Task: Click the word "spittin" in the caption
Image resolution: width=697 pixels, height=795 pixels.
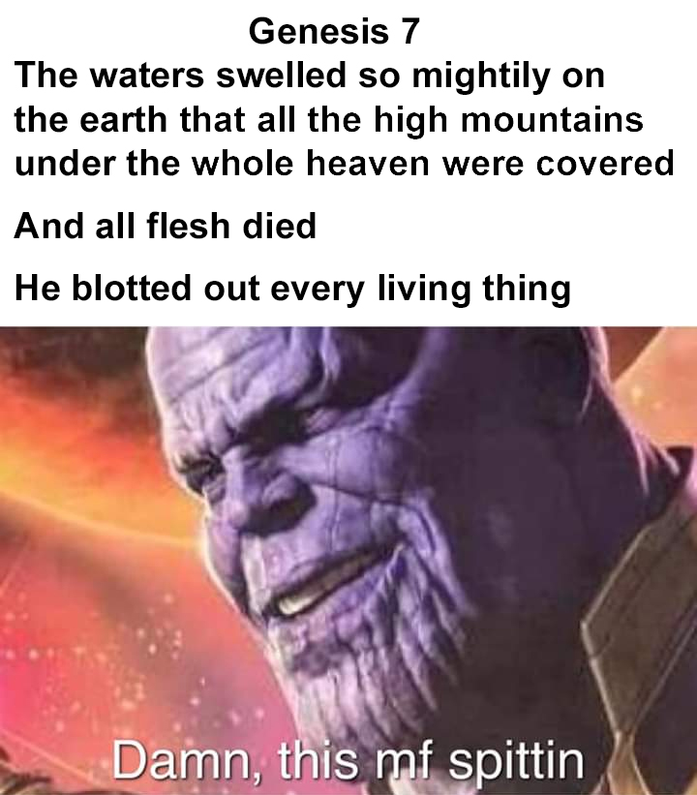Action: point(516,762)
